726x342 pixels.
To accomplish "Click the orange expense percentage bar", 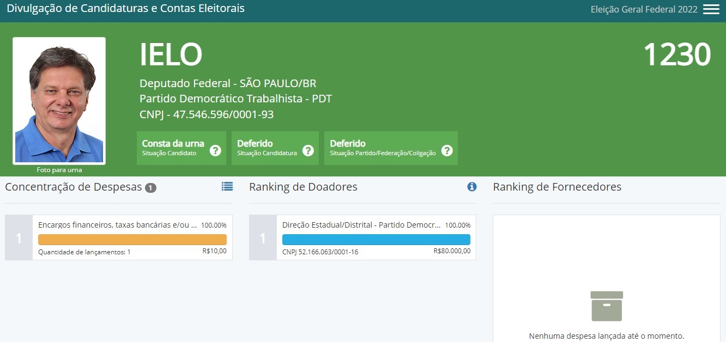I will tap(132, 240).
